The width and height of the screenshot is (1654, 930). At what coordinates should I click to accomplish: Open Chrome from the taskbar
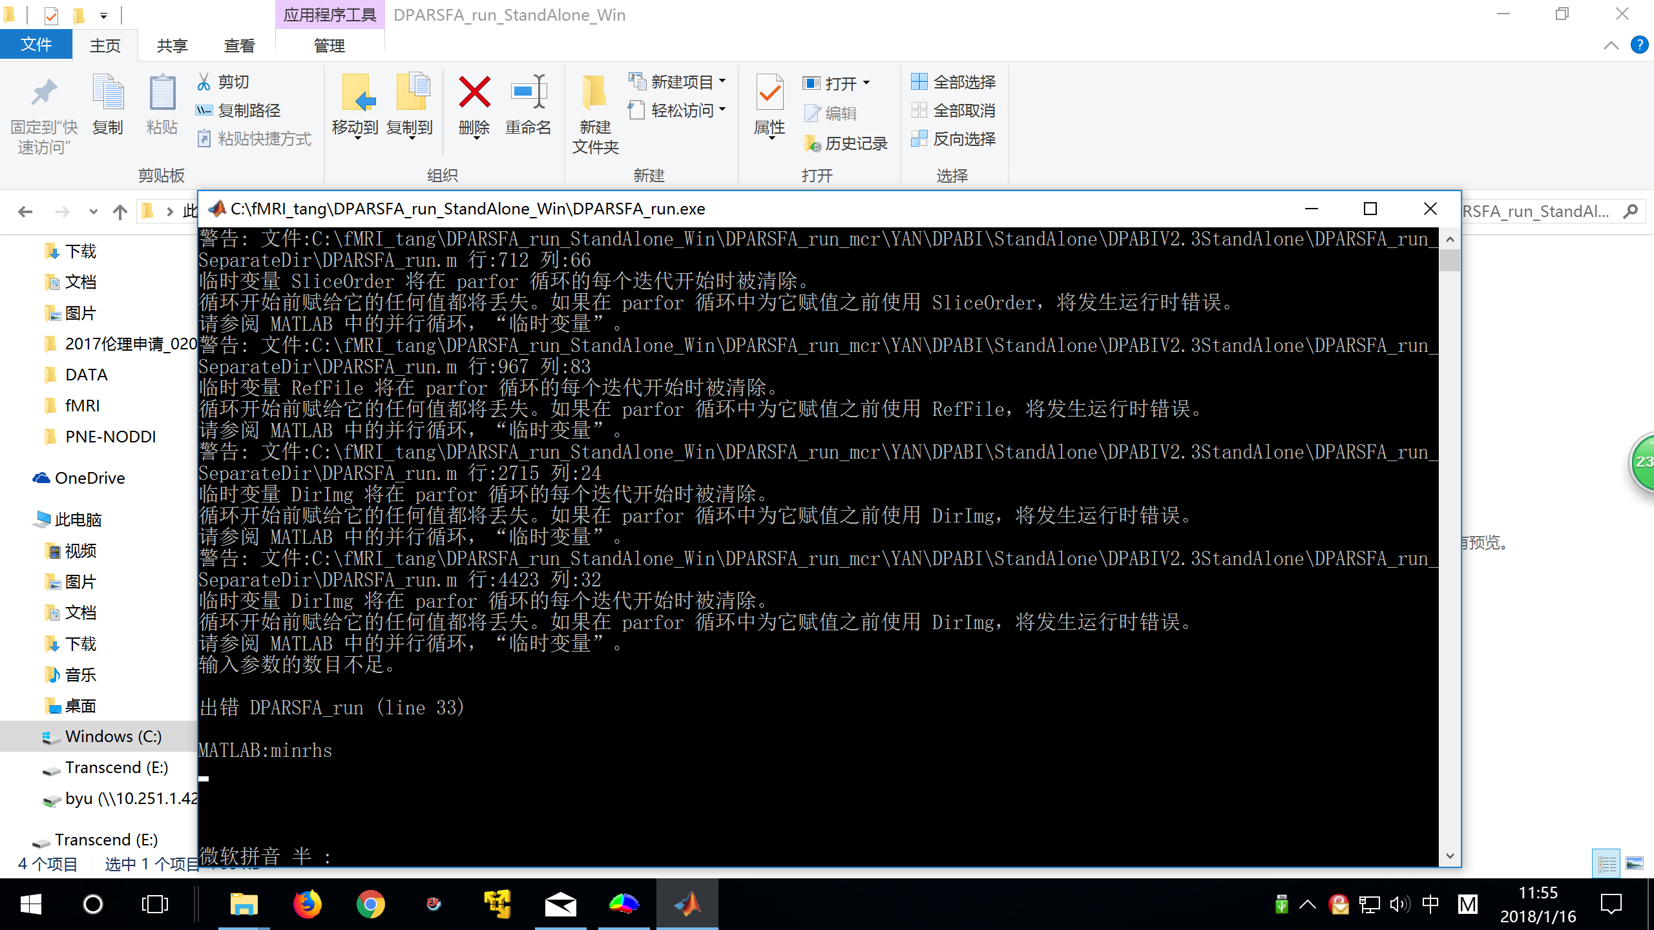click(370, 904)
